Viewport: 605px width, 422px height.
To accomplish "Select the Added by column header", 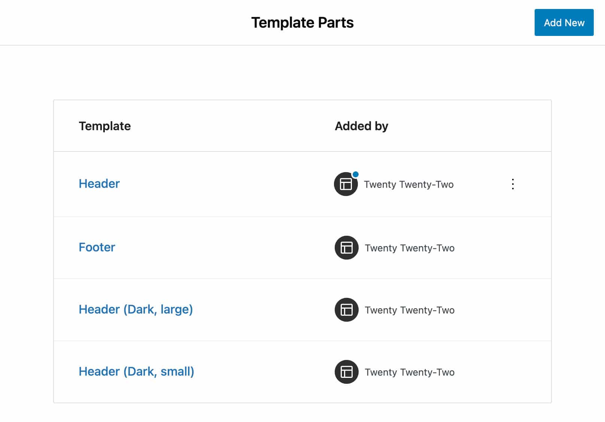I will point(361,126).
